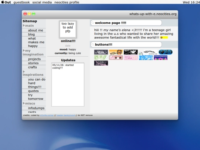Go to the projects page
This screenshot has width=200, height=150.
tap(34, 59)
